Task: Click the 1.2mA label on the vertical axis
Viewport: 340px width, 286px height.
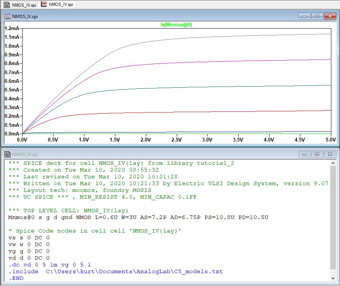Action: [x=12, y=28]
